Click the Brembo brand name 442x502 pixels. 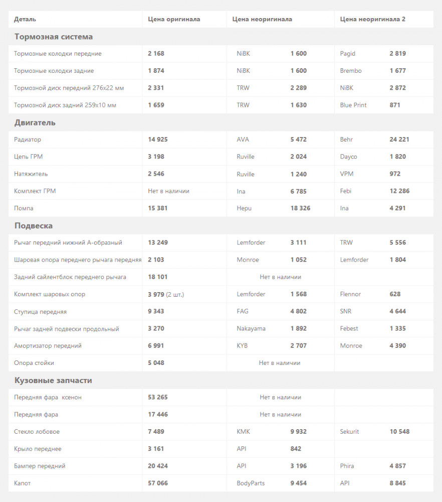[x=350, y=71]
